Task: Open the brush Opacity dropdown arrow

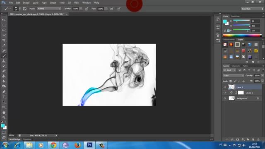Action: pos(81,9)
